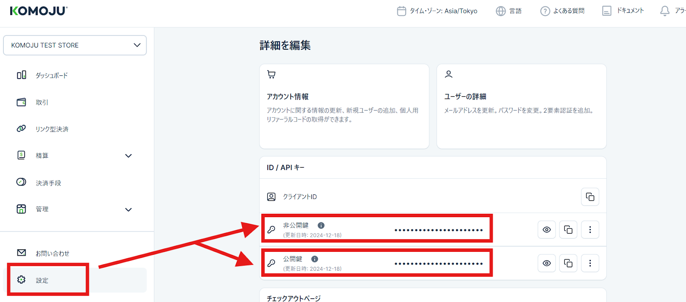Click the envelope icon for お問い合わせ

tap(21, 253)
